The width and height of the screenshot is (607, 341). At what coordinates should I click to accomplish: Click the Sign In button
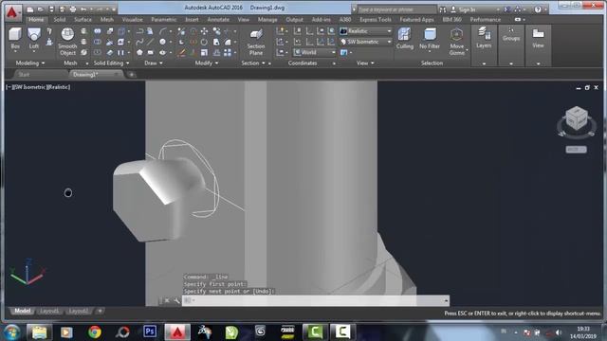464,9
